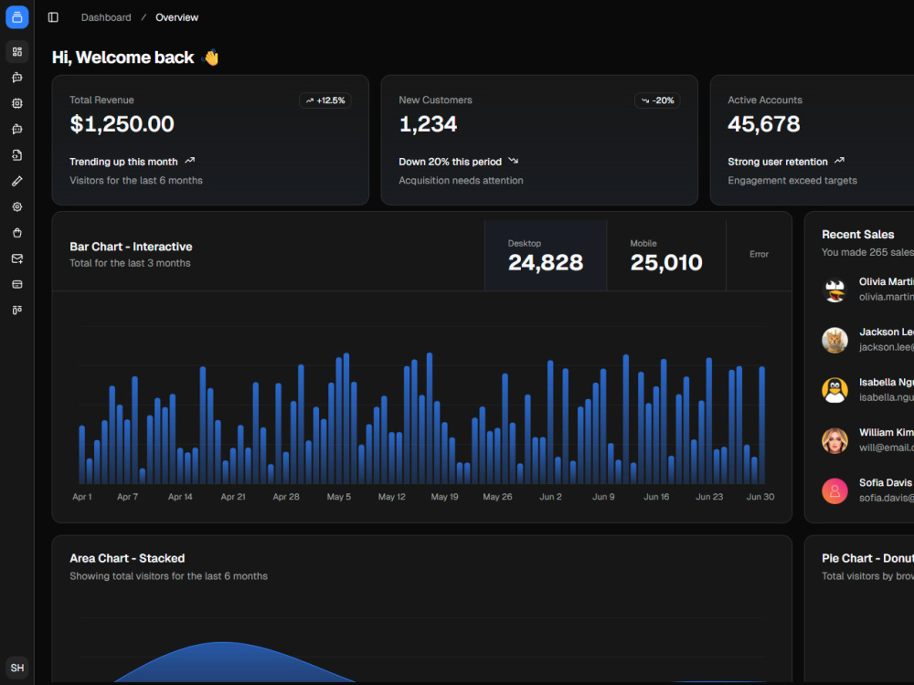The width and height of the screenshot is (914, 685).
Task: Click the waving hand emoji
Action: pyautogui.click(x=210, y=57)
